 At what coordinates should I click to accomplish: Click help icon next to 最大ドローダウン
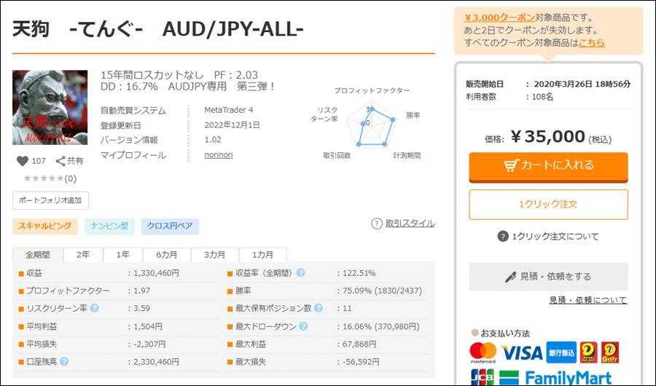(303, 326)
